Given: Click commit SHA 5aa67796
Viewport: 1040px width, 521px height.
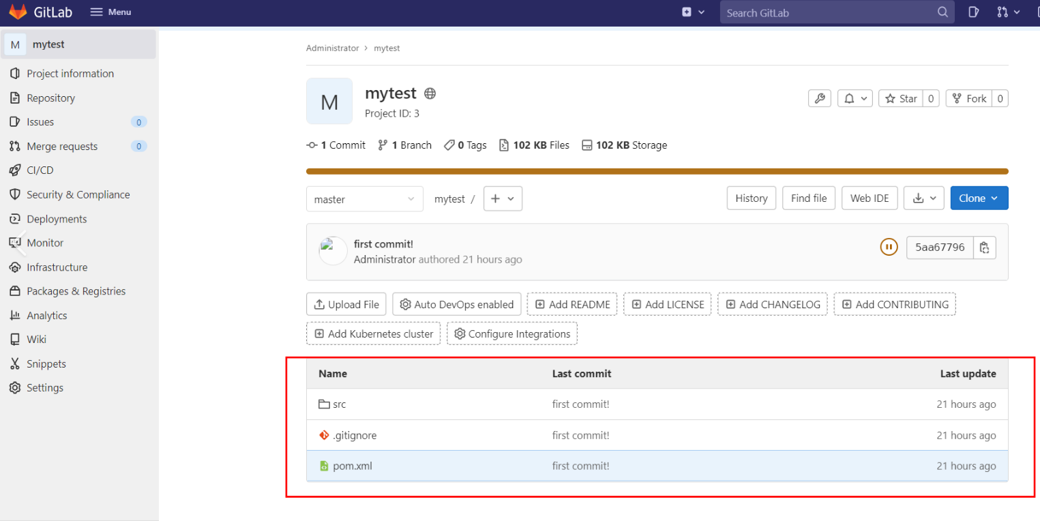Looking at the screenshot, I should pyautogui.click(x=940, y=248).
